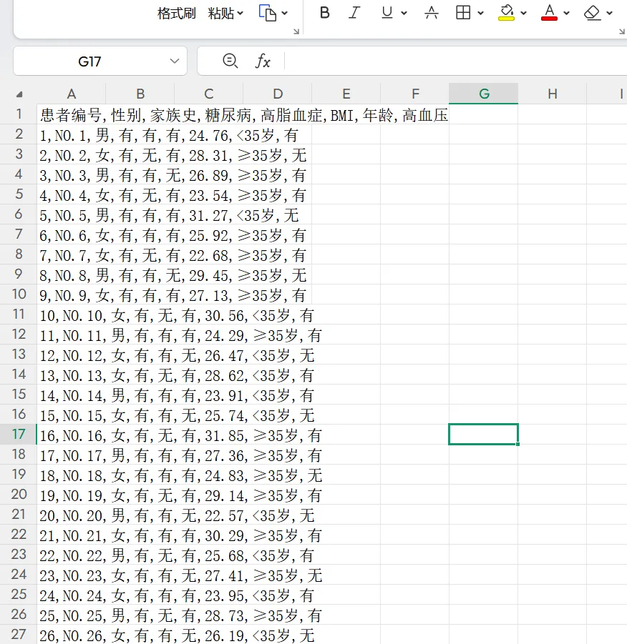
Task: Apply the yellow fill color
Action: (506, 13)
